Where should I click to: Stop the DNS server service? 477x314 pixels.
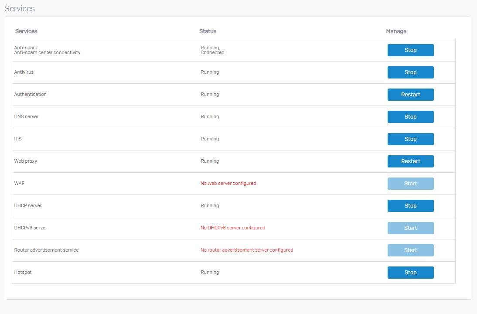(410, 117)
